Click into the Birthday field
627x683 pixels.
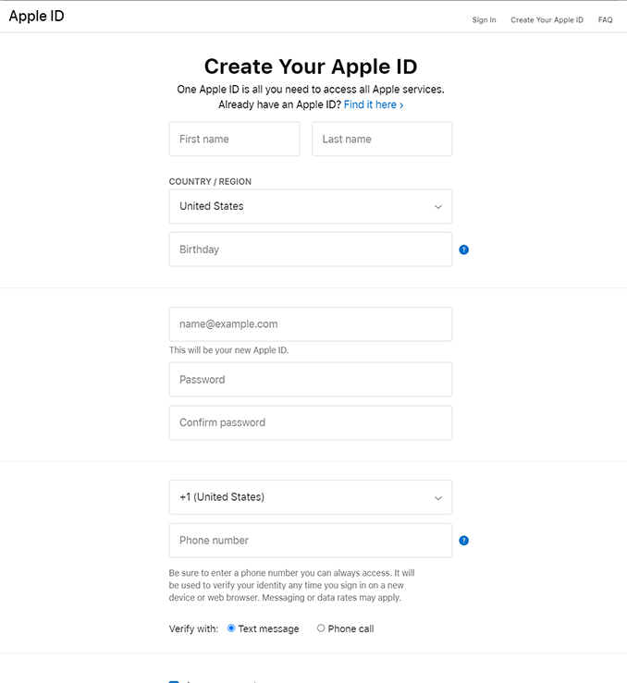[311, 250]
